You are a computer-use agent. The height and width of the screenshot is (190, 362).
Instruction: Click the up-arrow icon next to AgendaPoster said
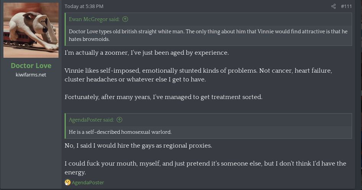click(119, 120)
